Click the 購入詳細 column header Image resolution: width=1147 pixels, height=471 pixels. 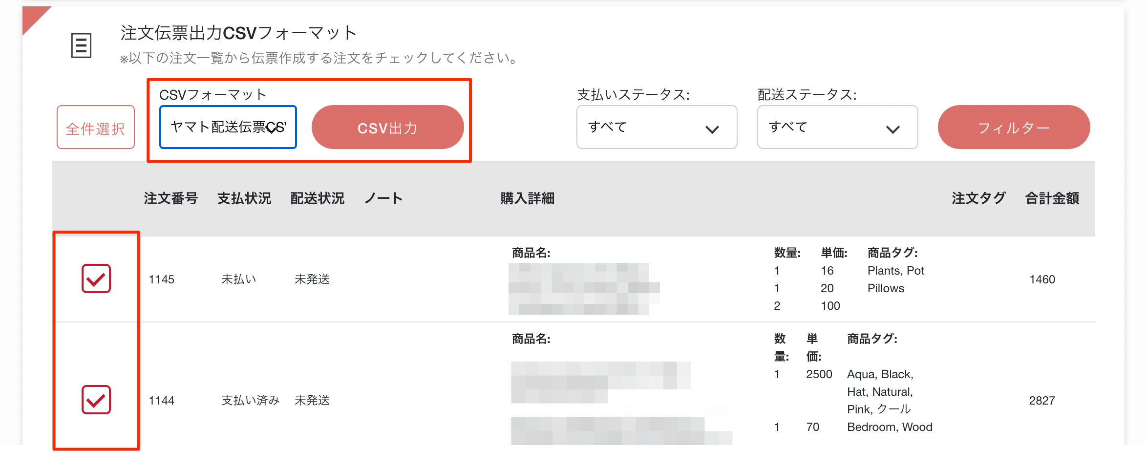pos(528,198)
